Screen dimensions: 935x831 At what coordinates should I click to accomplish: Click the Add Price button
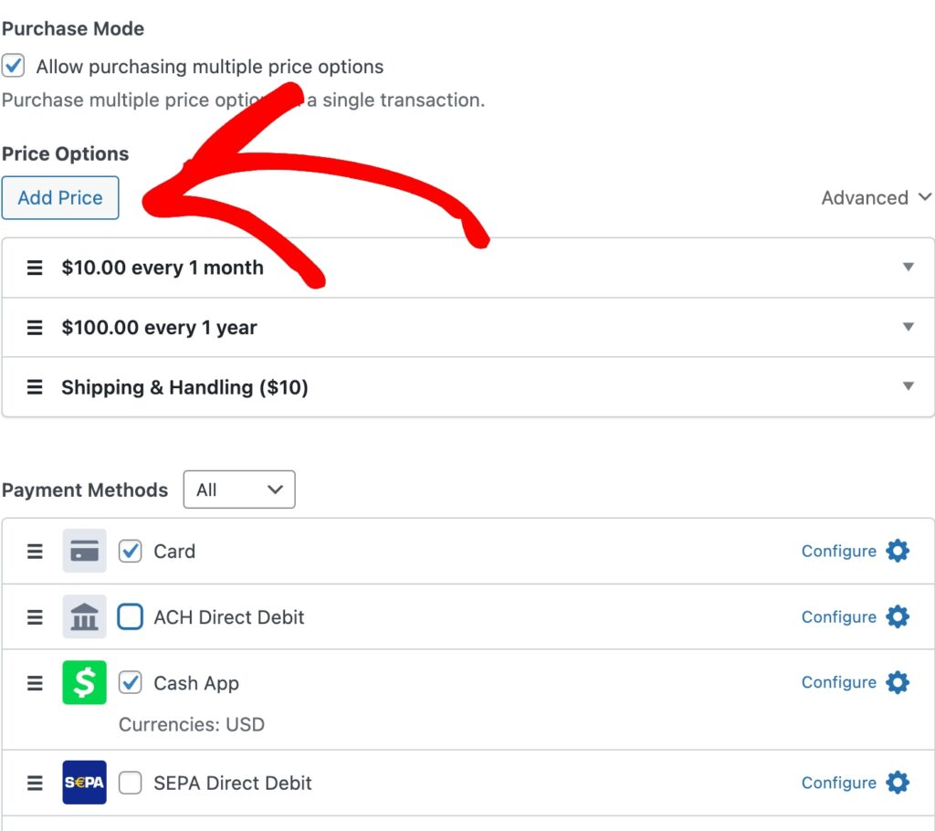pyautogui.click(x=60, y=197)
